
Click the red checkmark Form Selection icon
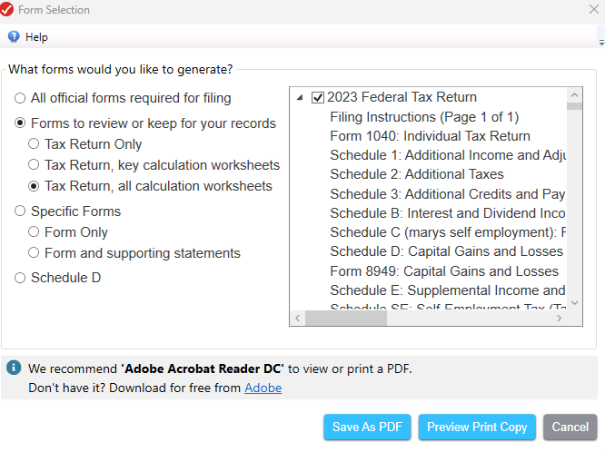(x=8, y=10)
